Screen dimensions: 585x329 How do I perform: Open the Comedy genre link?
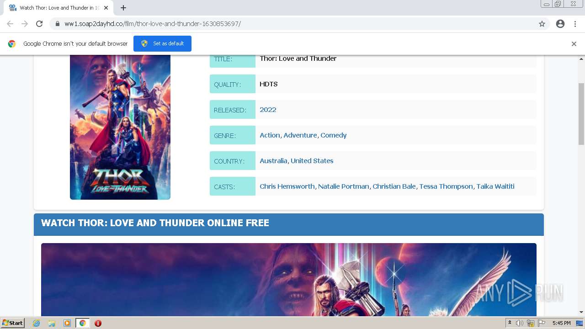pos(334,135)
